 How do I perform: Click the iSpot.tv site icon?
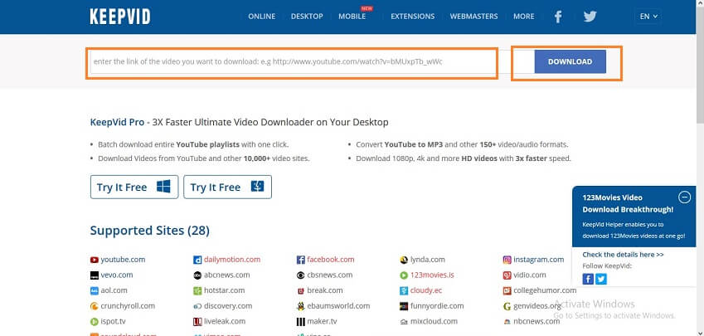click(94, 322)
